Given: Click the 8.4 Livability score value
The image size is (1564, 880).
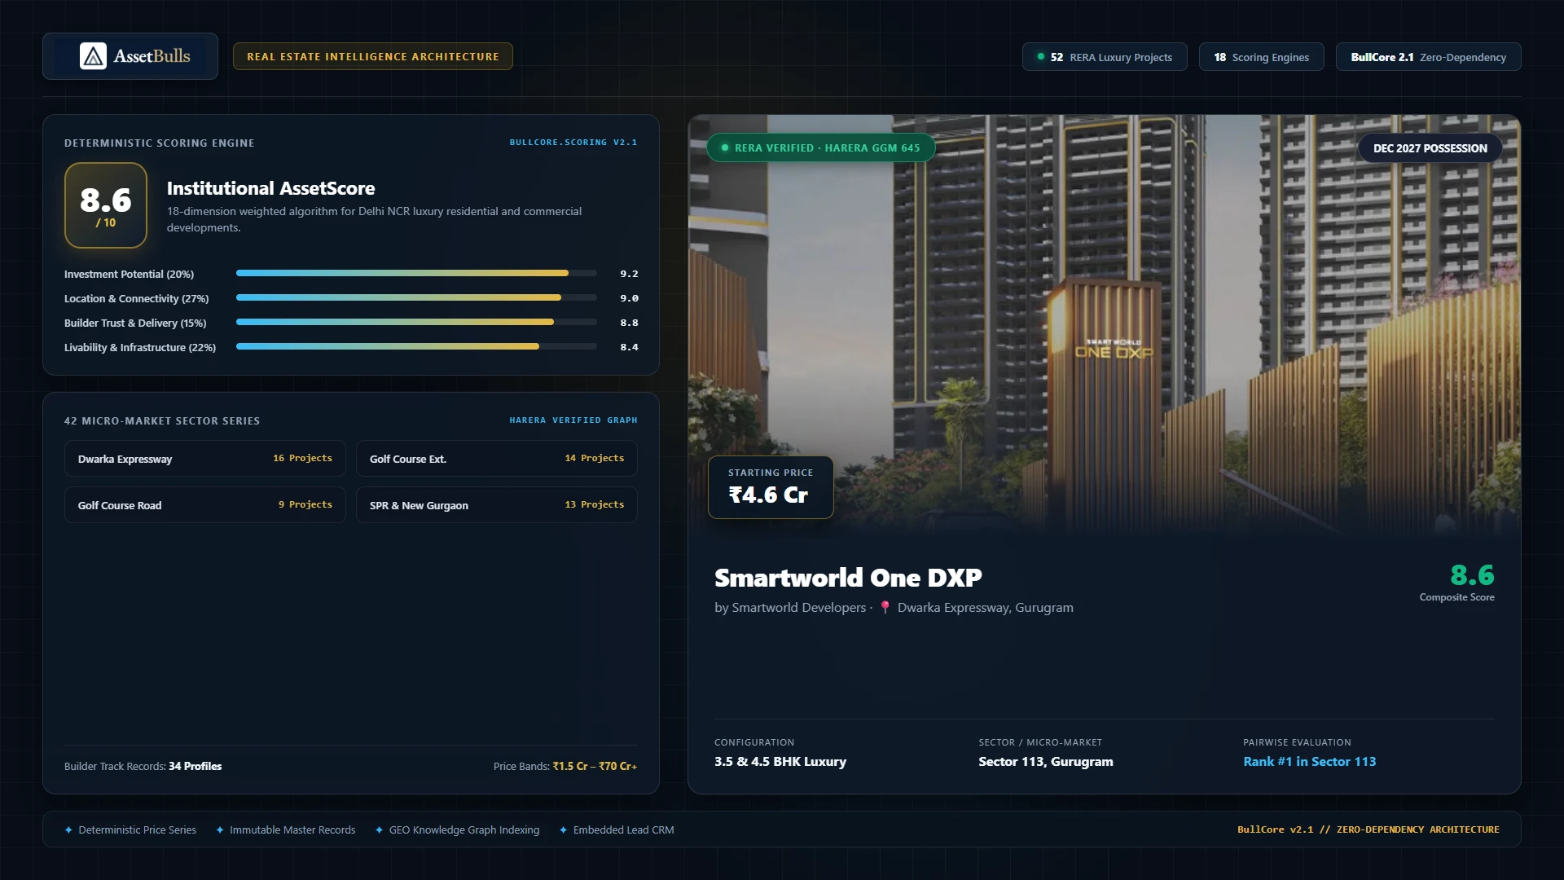Looking at the screenshot, I should (629, 347).
